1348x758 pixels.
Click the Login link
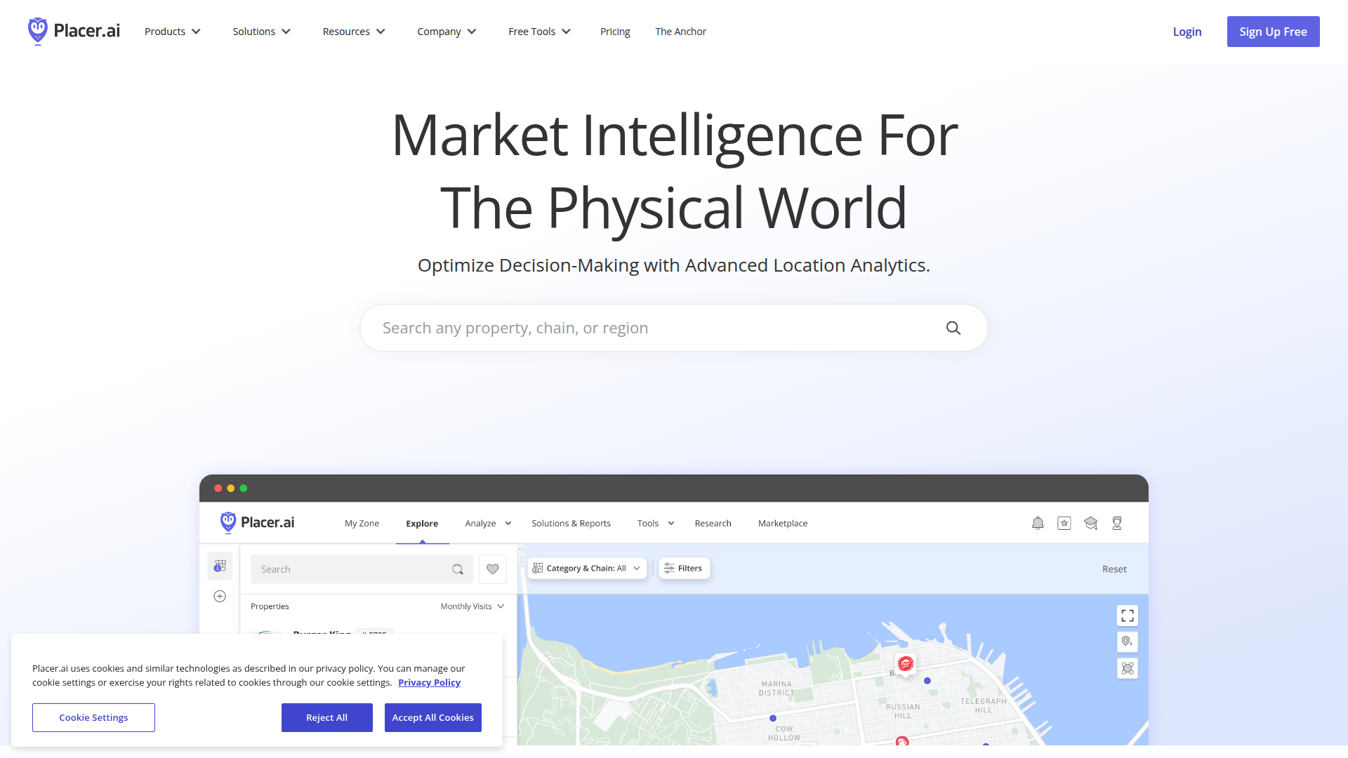(x=1187, y=32)
